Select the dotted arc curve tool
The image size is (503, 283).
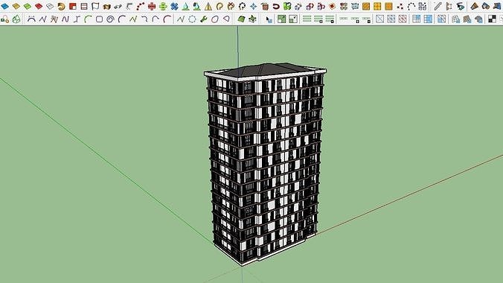[x=31, y=19]
